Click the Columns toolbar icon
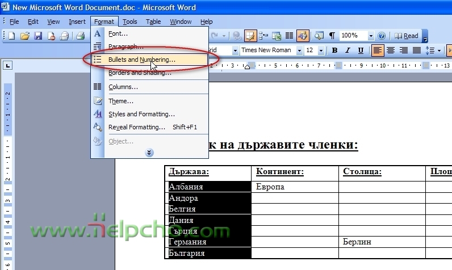Screen dimensions: 452x270 (x=289, y=36)
